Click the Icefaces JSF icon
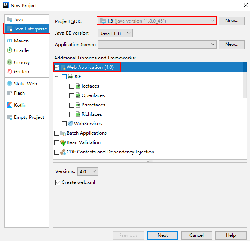Screen dimensions: 250x241 pos(78,86)
